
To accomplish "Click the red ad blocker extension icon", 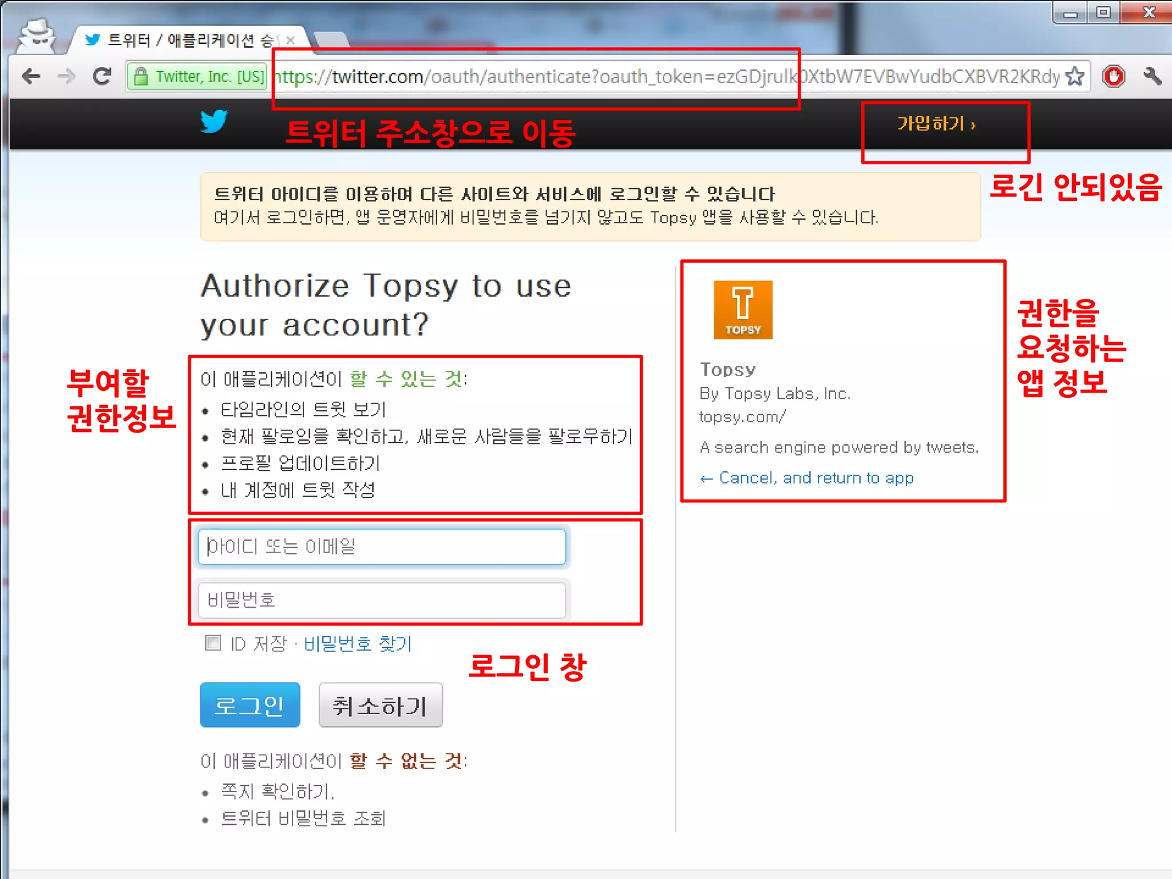I will pyautogui.click(x=1114, y=76).
